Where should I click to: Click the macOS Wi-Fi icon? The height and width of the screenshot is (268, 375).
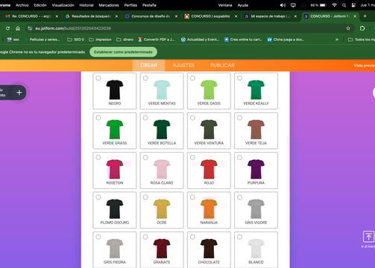pyautogui.click(x=335, y=5)
